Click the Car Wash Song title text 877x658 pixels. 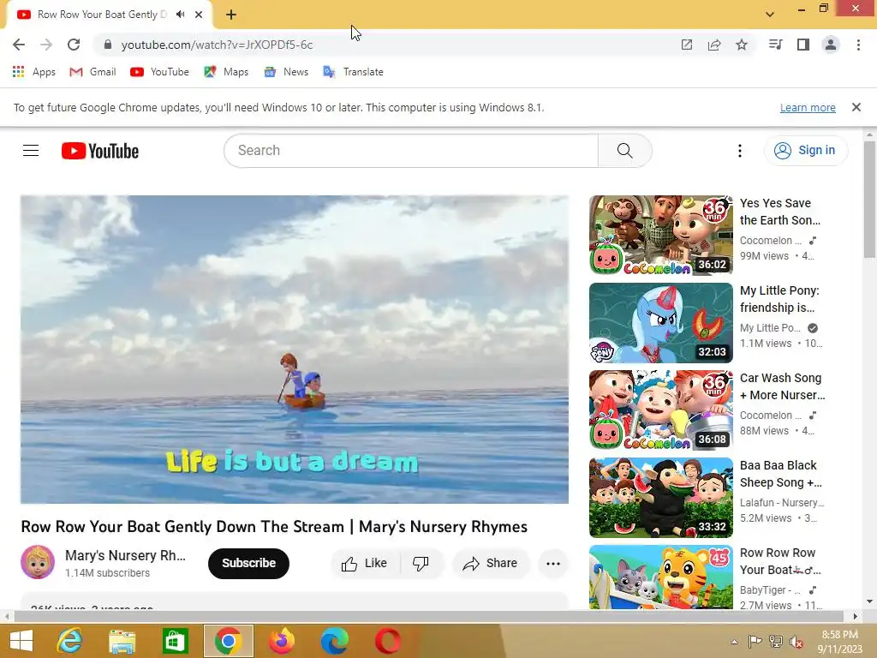(x=782, y=386)
